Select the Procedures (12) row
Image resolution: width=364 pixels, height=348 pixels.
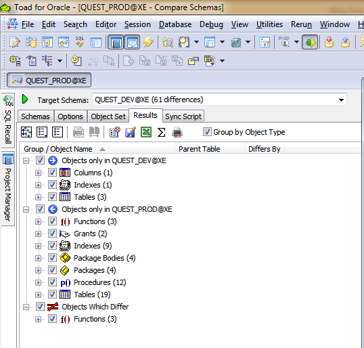pos(100,282)
